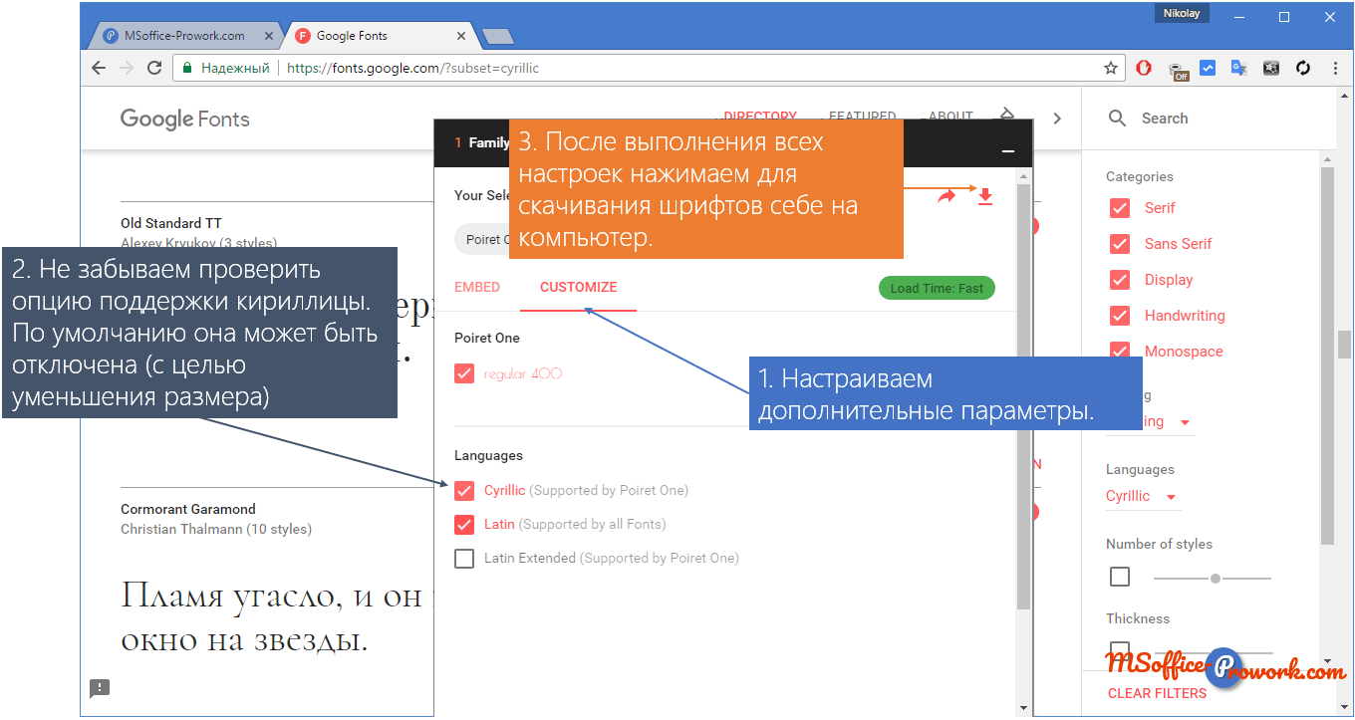Uncheck the Display category checkbox
1355x720 pixels.
tap(1120, 280)
